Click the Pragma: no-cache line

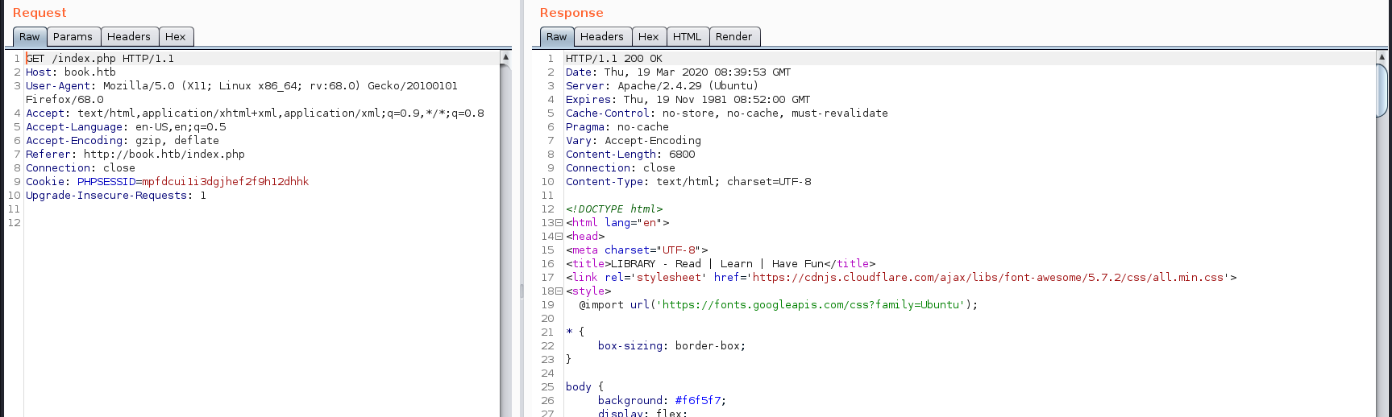[617, 127]
